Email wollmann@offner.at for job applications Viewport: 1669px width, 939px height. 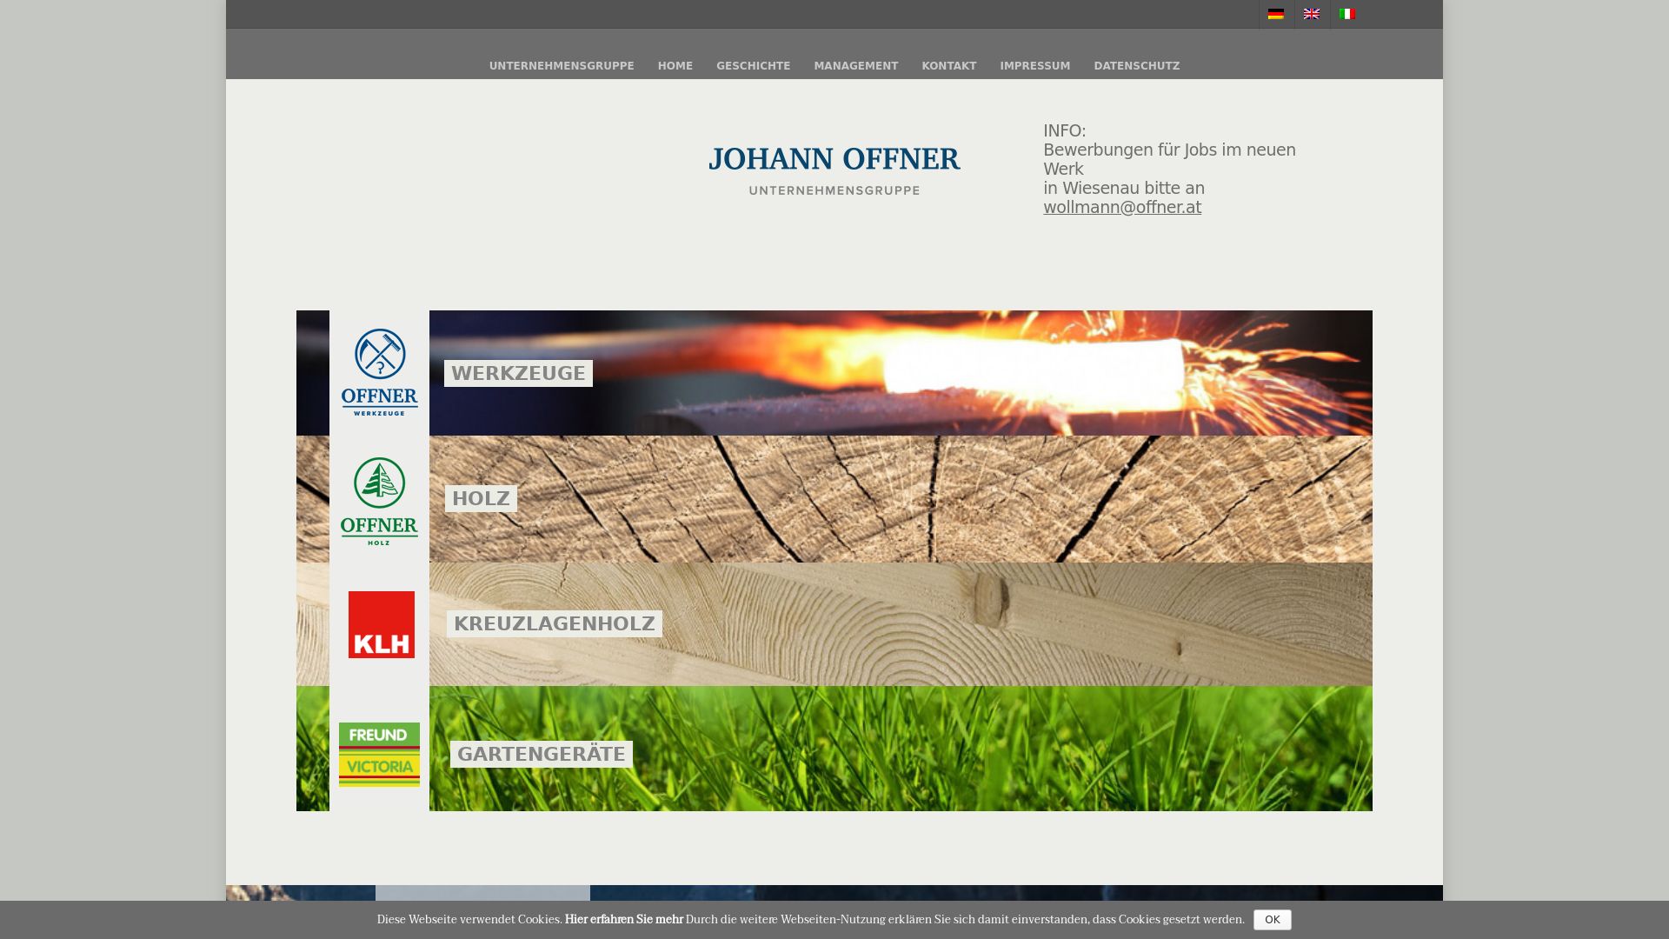click(1122, 207)
